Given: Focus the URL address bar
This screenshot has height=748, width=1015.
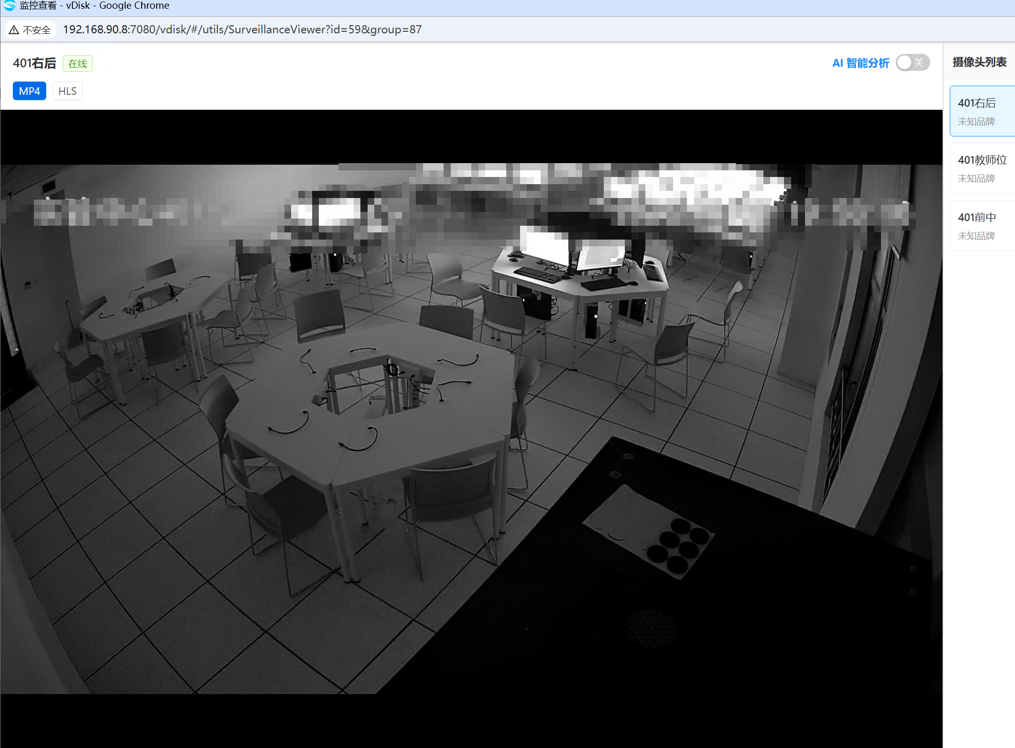Looking at the screenshot, I should click(242, 30).
